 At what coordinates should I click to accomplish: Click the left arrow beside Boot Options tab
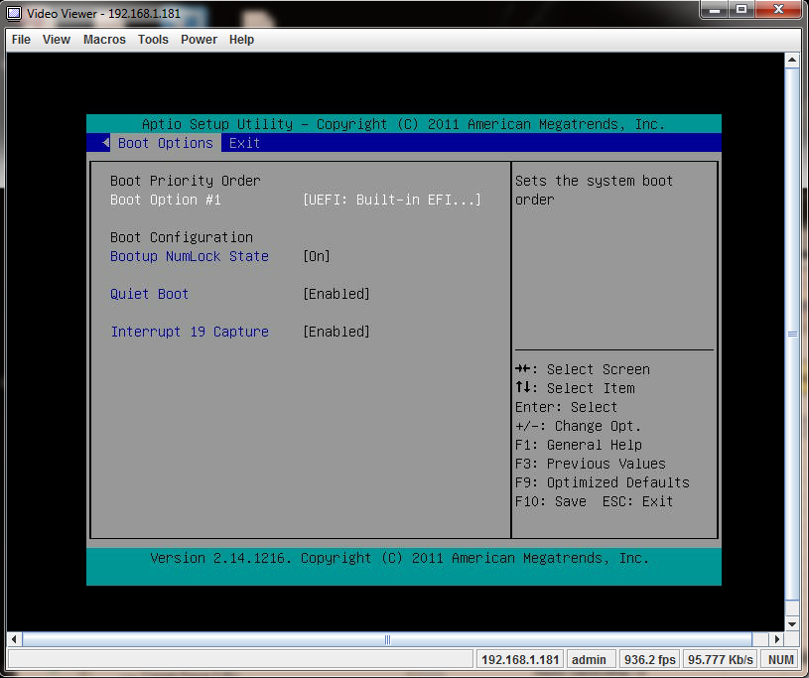click(105, 143)
